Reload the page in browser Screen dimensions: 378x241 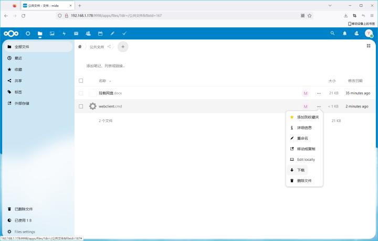coord(24,16)
